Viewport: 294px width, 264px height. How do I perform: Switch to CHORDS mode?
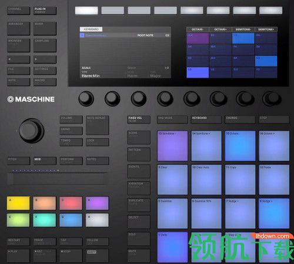coord(240,119)
